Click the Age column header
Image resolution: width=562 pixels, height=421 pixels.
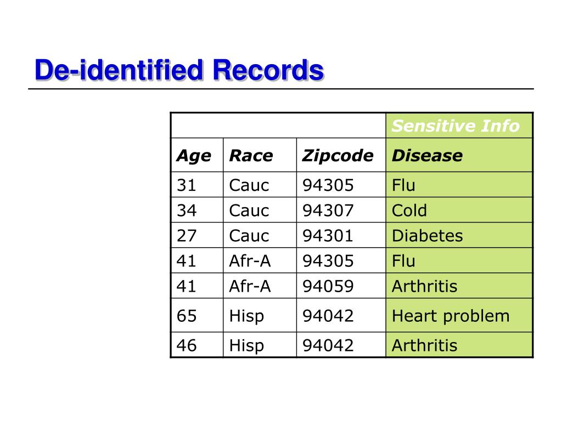click(x=197, y=155)
